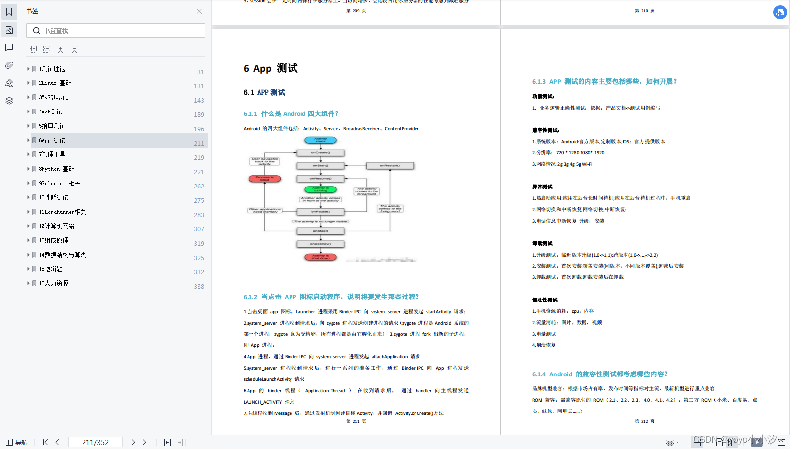Click the next view forward icon

click(179, 442)
